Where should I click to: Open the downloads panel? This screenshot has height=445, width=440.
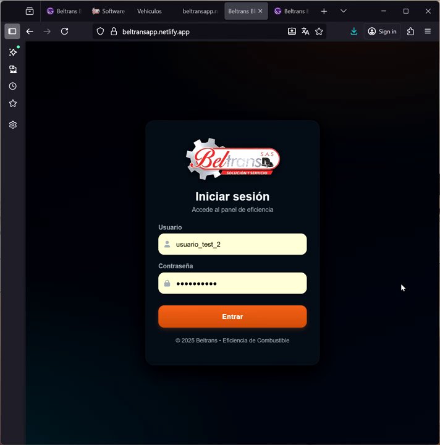[x=353, y=32]
